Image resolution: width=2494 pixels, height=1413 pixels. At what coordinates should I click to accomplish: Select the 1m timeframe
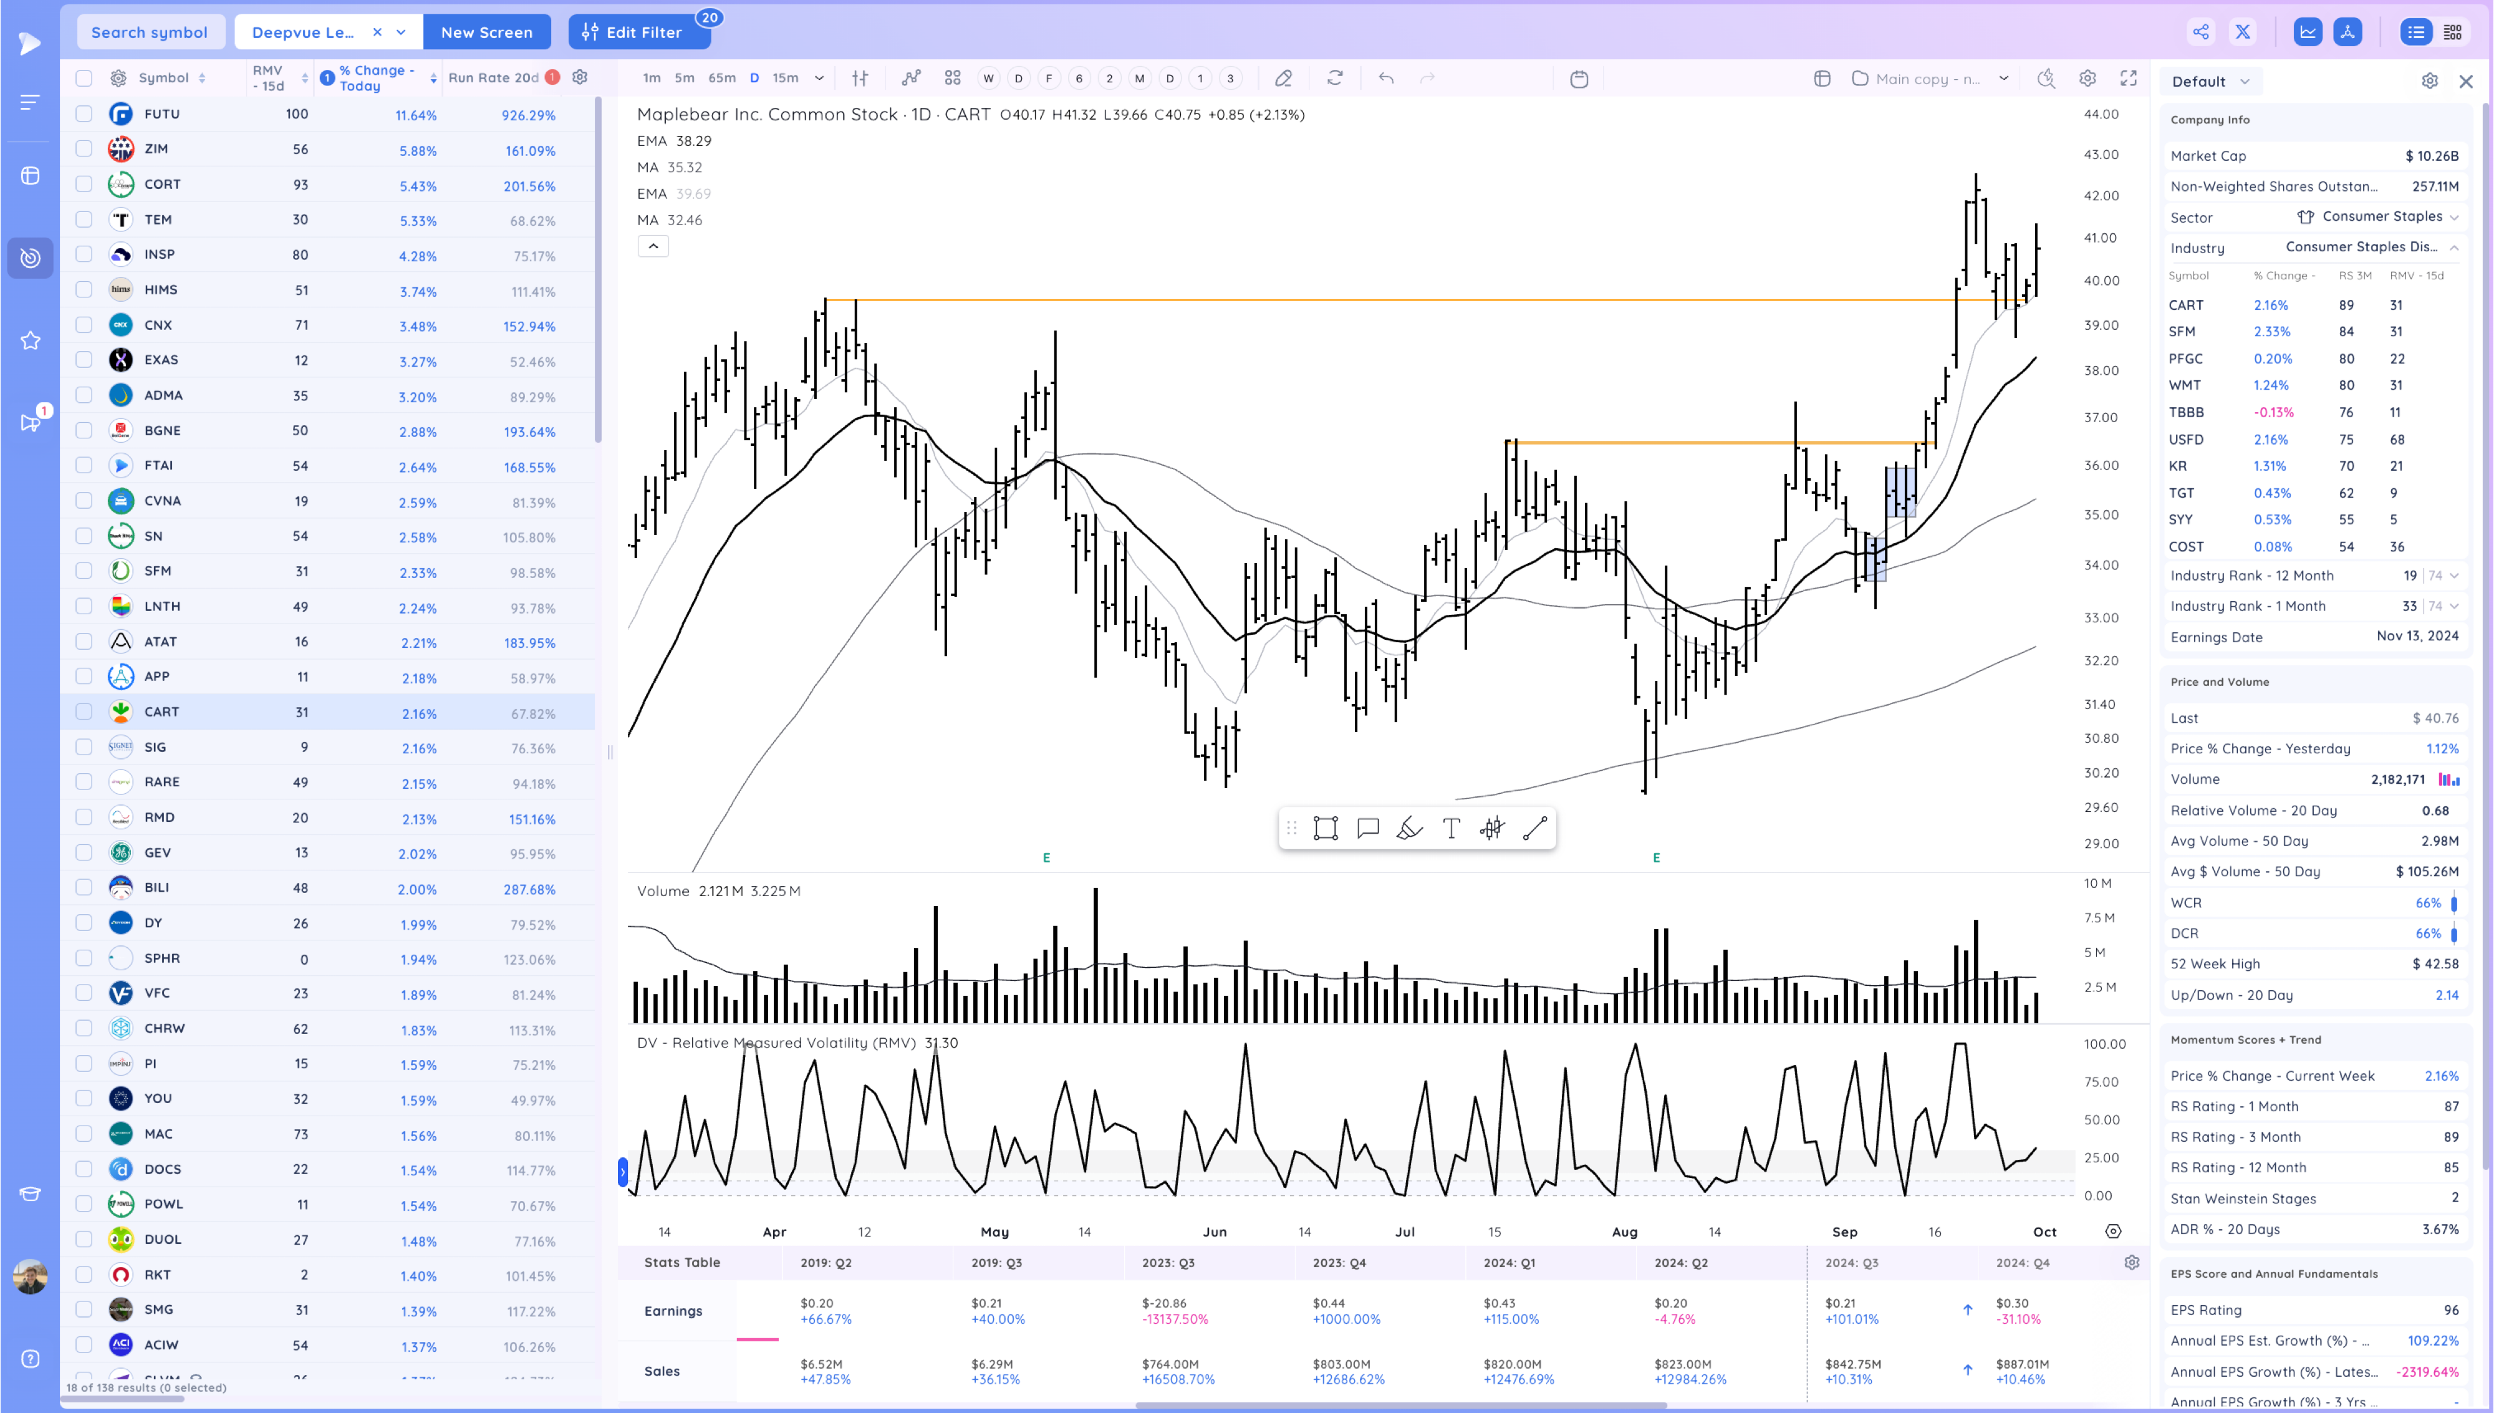652,79
